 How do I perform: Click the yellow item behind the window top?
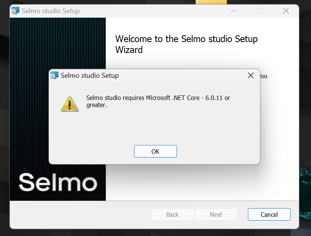[x=211, y=2]
